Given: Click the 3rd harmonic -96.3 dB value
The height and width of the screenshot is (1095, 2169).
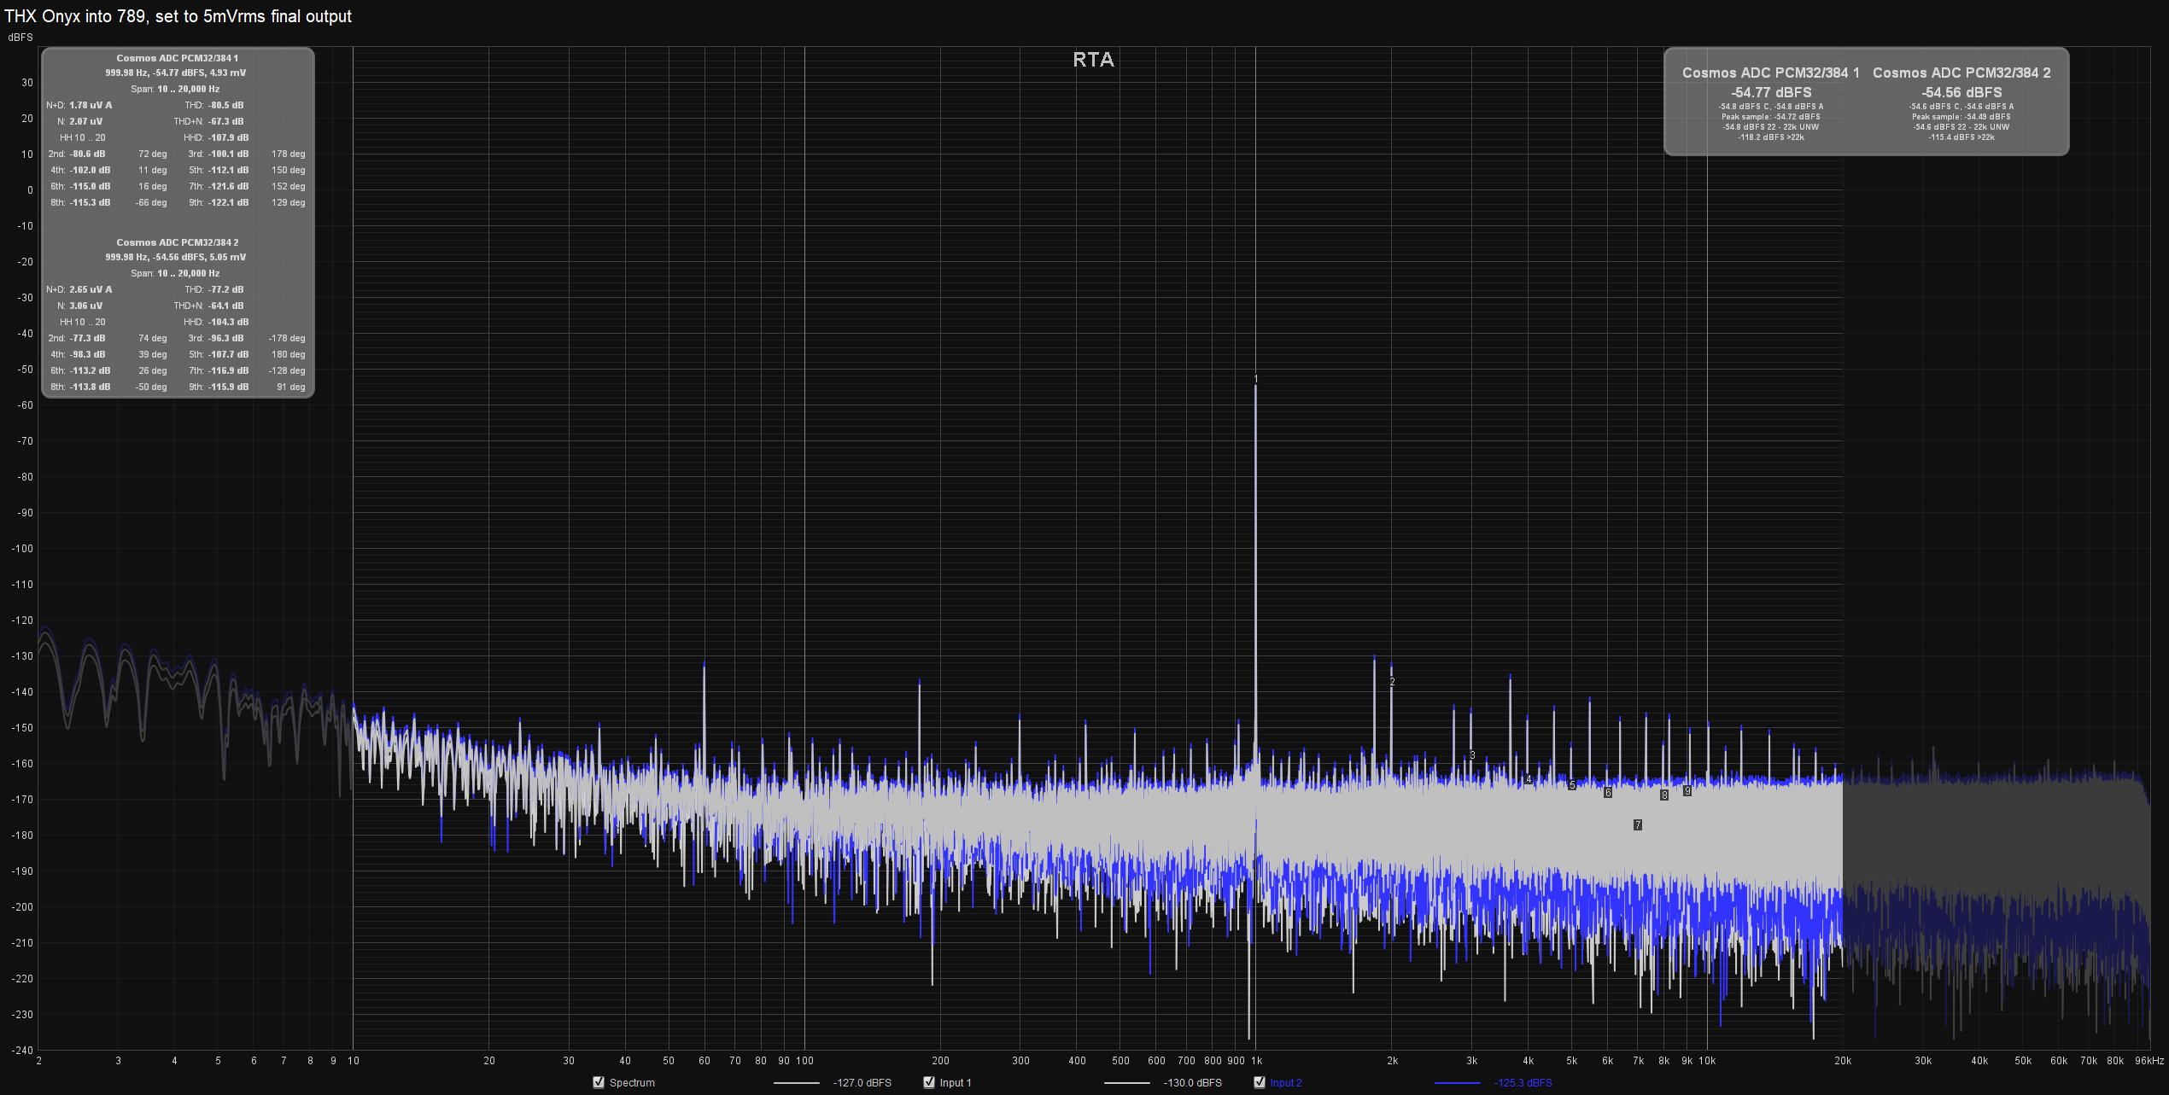Looking at the screenshot, I should (x=226, y=339).
